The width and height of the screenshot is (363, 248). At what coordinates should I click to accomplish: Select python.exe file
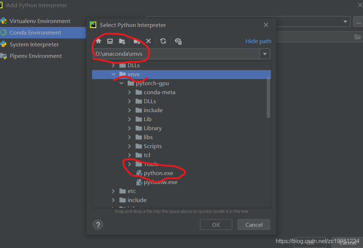pos(158,173)
